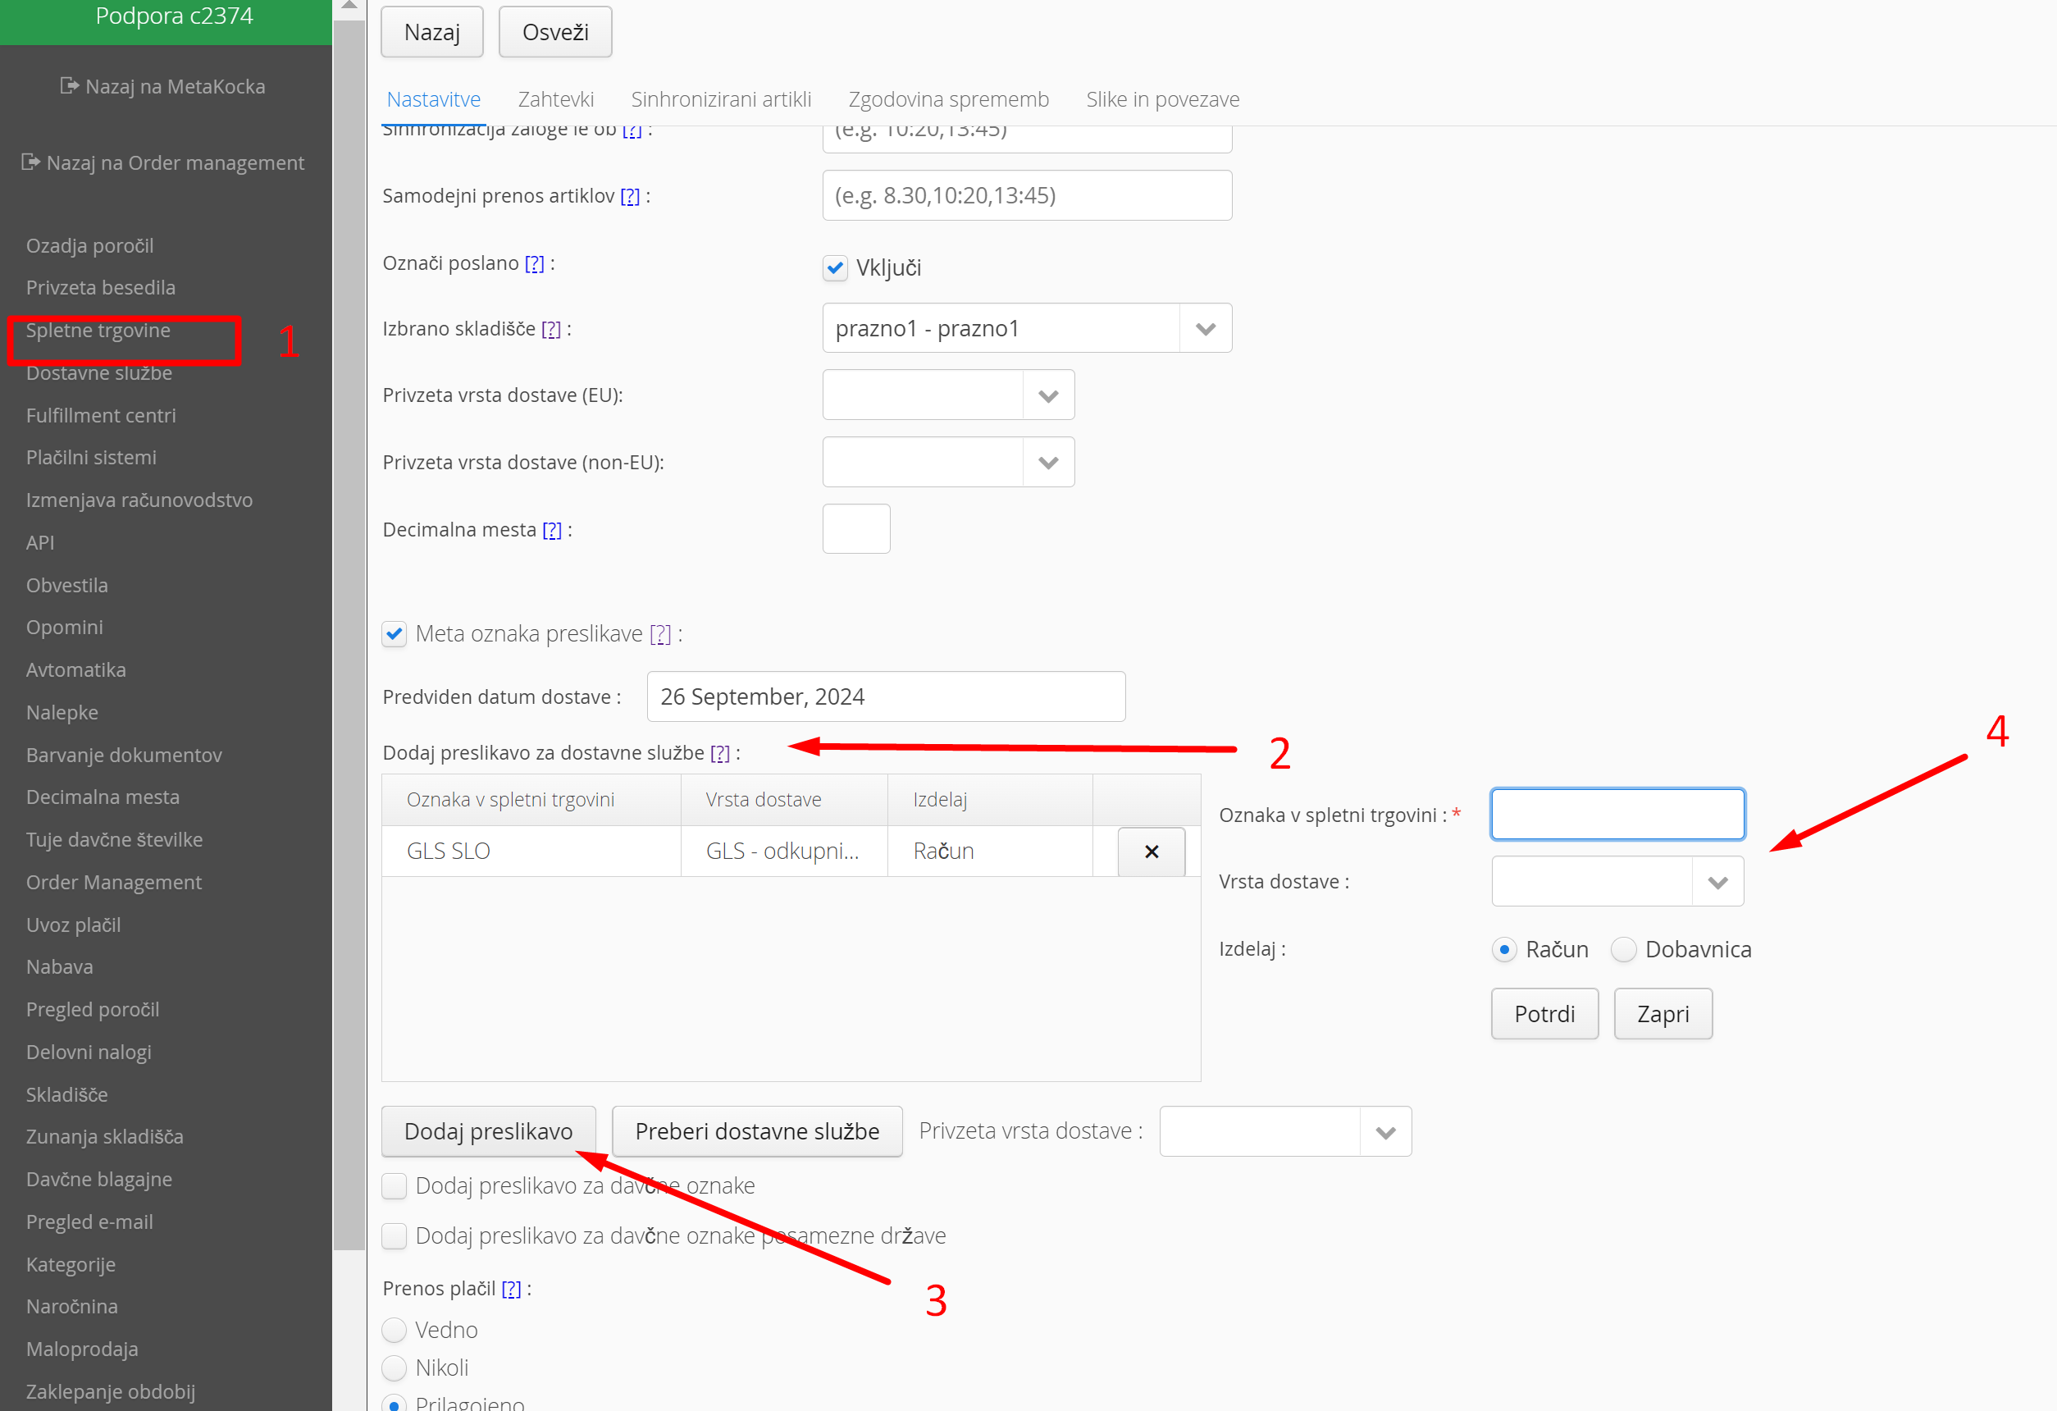Expand the Izbrano skladišče dropdown

(x=1205, y=328)
